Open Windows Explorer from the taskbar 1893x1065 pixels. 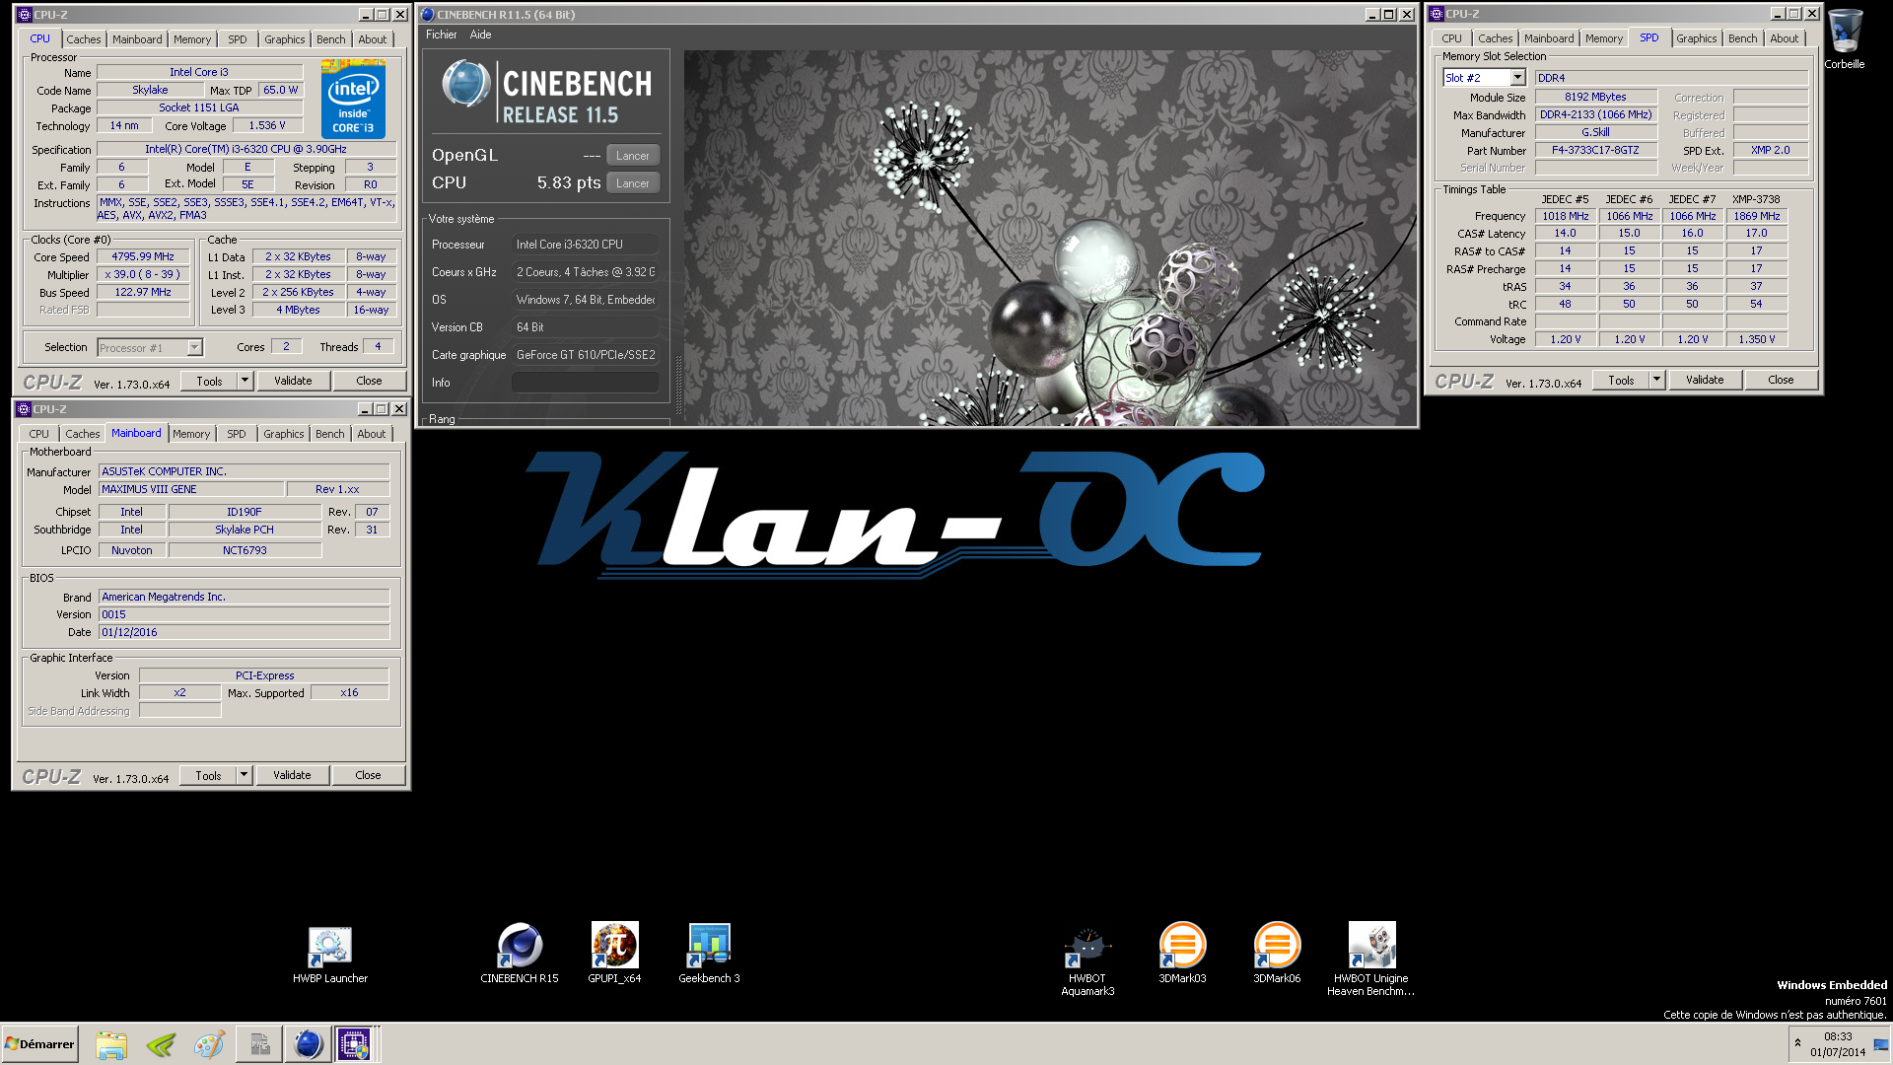point(111,1044)
